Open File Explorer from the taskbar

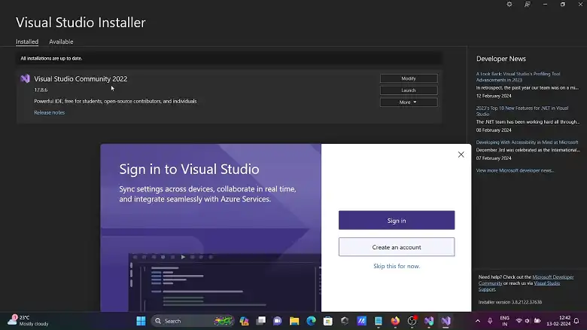click(x=294, y=321)
